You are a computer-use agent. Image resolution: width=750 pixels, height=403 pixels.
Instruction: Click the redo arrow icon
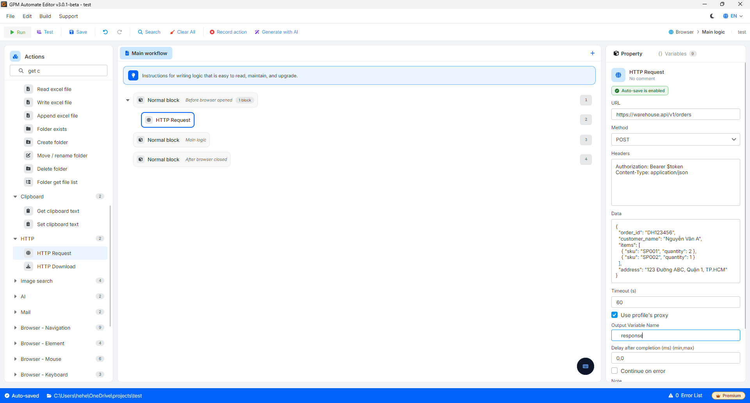tap(120, 32)
